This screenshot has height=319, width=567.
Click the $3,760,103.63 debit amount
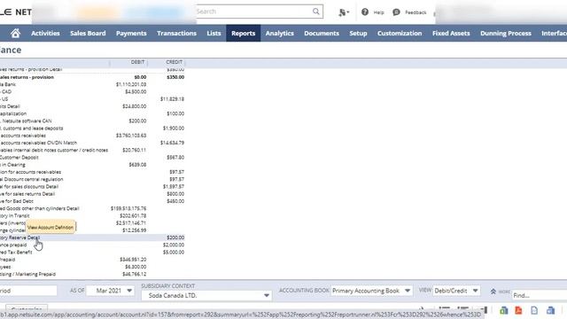click(x=131, y=136)
